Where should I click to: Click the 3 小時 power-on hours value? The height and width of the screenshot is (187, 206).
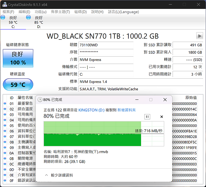[188, 74]
